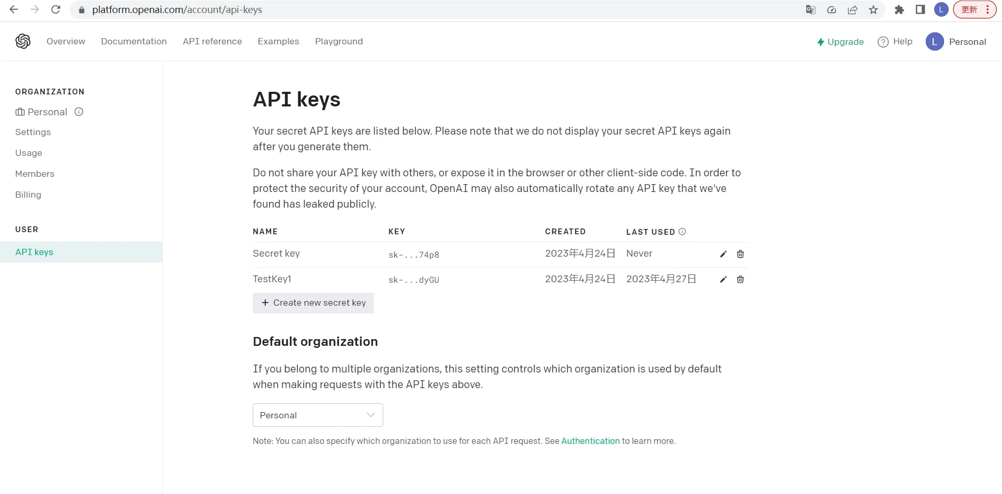This screenshot has height=494, width=1002.
Task: Reload the page with refresh icon
Action: (x=56, y=9)
